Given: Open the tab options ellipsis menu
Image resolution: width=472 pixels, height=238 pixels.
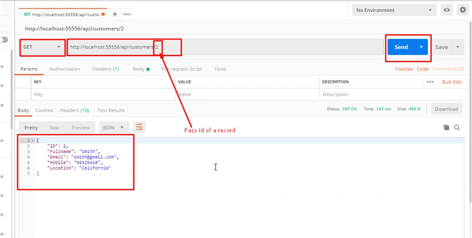Looking at the screenshot, I should click(x=127, y=14).
